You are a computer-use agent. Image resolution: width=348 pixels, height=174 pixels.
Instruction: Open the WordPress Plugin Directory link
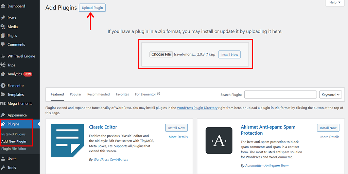(197, 108)
